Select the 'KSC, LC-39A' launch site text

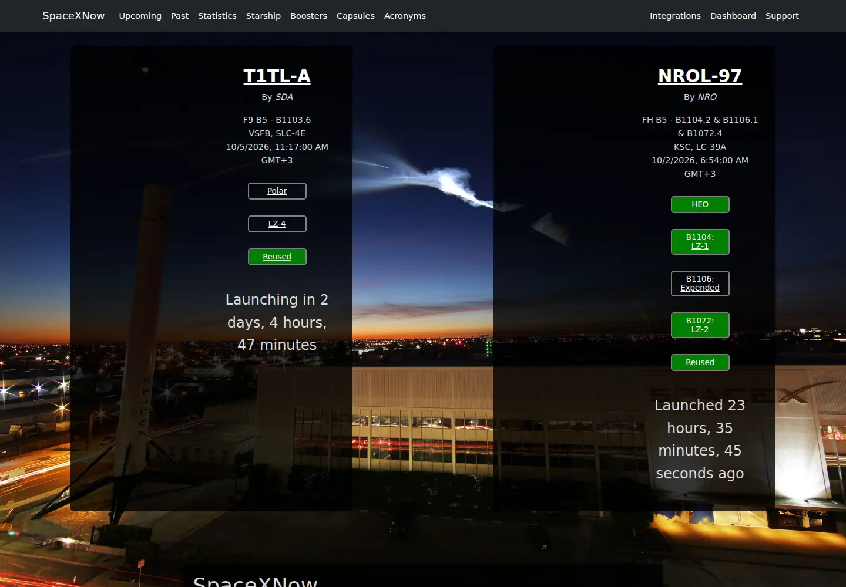click(700, 147)
